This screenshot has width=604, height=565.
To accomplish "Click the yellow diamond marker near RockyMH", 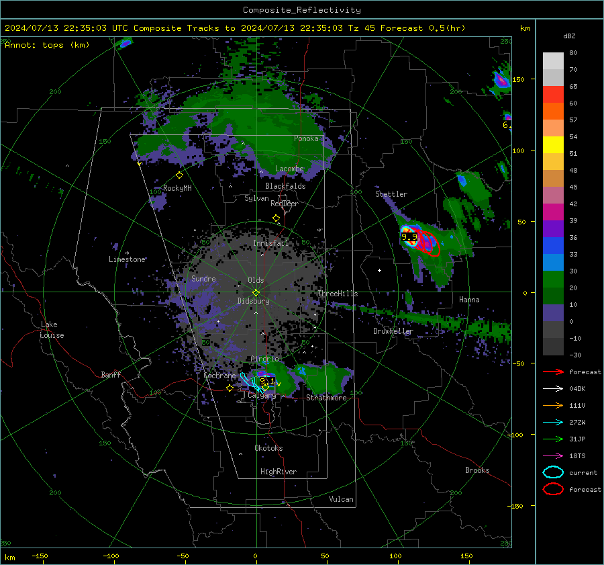I will (x=179, y=175).
